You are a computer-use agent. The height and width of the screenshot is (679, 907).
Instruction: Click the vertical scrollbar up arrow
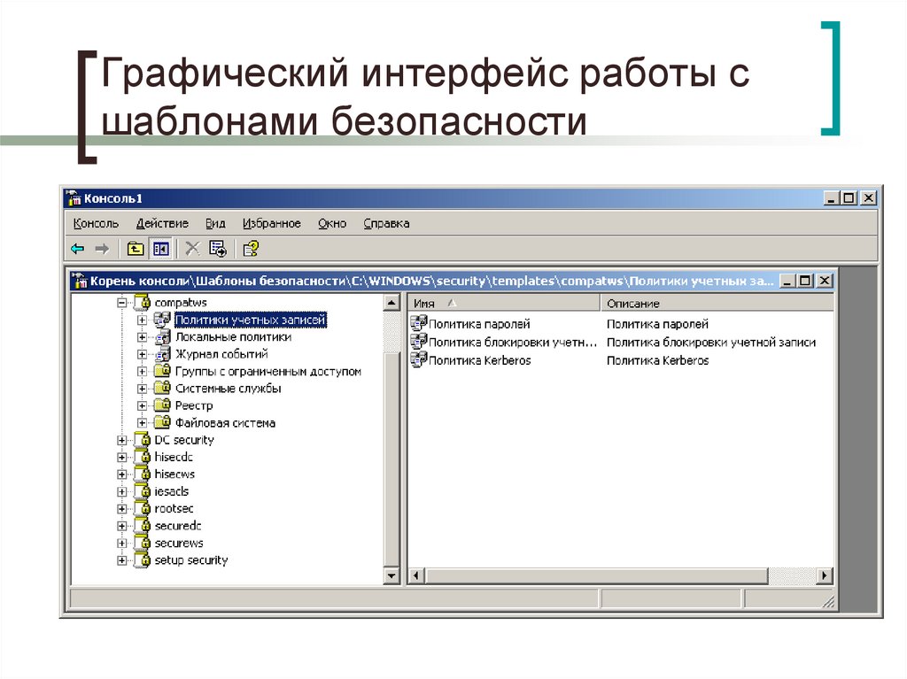tap(392, 303)
